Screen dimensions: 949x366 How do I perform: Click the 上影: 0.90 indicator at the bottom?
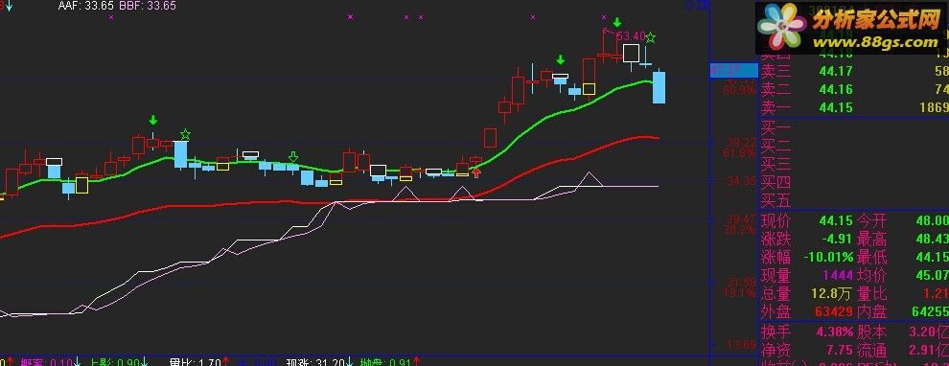[116, 362]
